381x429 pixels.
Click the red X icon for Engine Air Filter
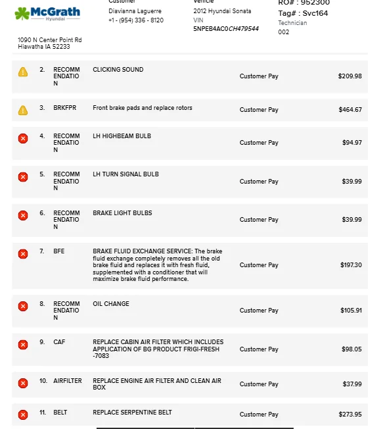tap(23, 384)
